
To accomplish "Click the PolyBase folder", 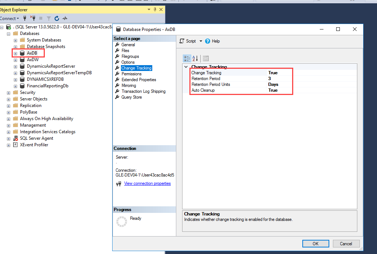I will click(x=29, y=112).
